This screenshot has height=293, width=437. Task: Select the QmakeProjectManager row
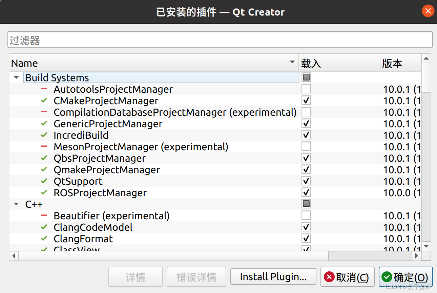tap(215, 170)
